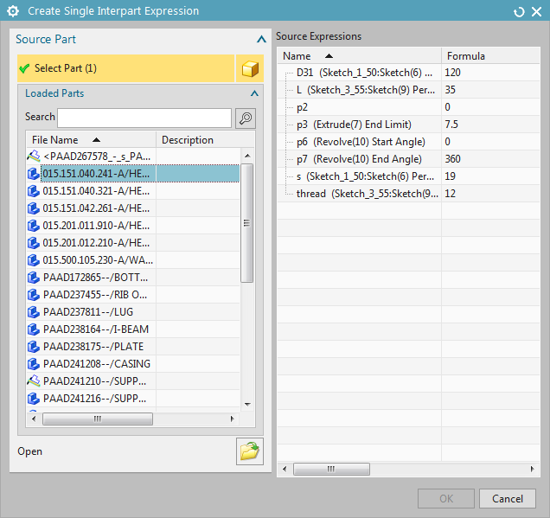Click the part icon of PAAD241216
Screen dimensions: 550x518
[x=34, y=399]
